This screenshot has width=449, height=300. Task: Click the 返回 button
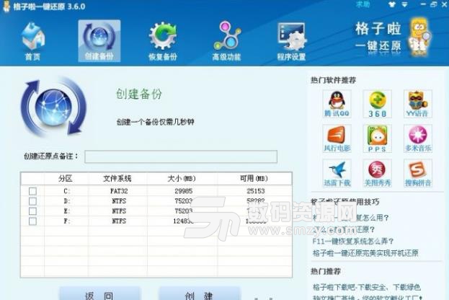point(99,294)
